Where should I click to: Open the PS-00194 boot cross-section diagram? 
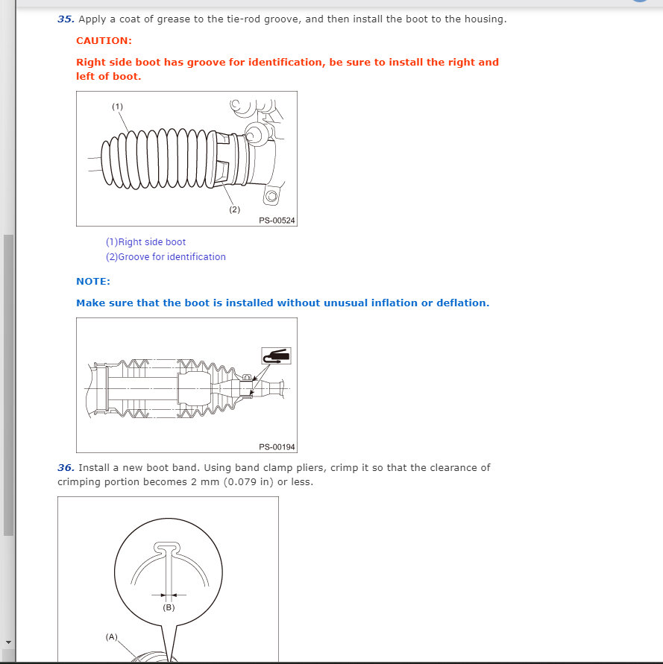(186, 385)
